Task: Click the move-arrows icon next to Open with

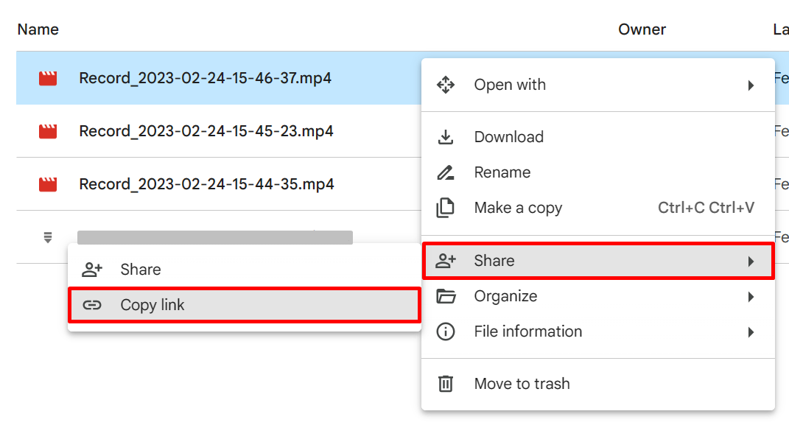Action: [x=446, y=85]
